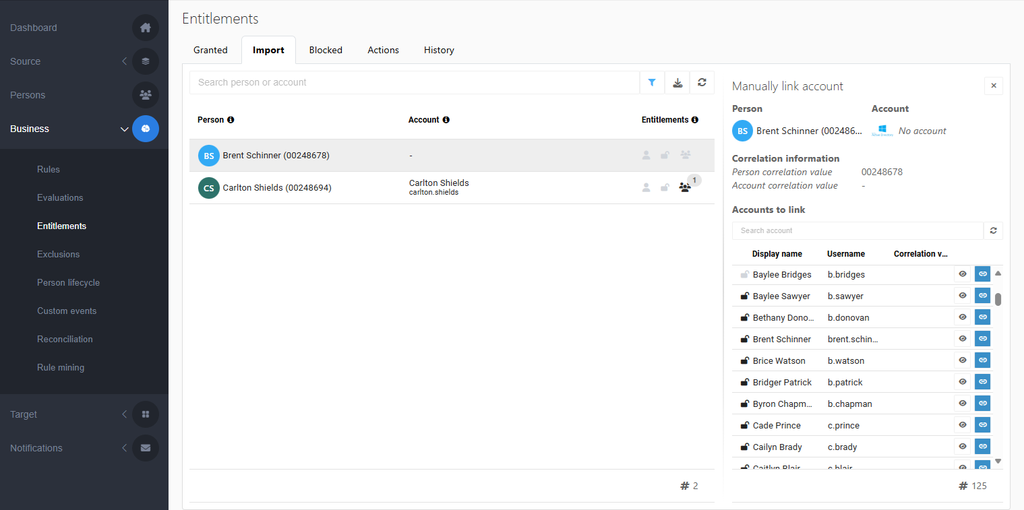The width and height of the screenshot is (1024, 510).
Task: Open the Dashboard home icon
Action: tap(146, 28)
